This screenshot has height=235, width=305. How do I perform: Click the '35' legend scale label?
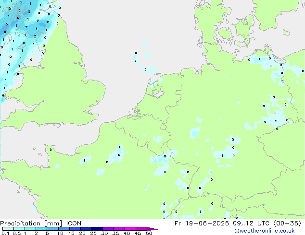[115, 233]
